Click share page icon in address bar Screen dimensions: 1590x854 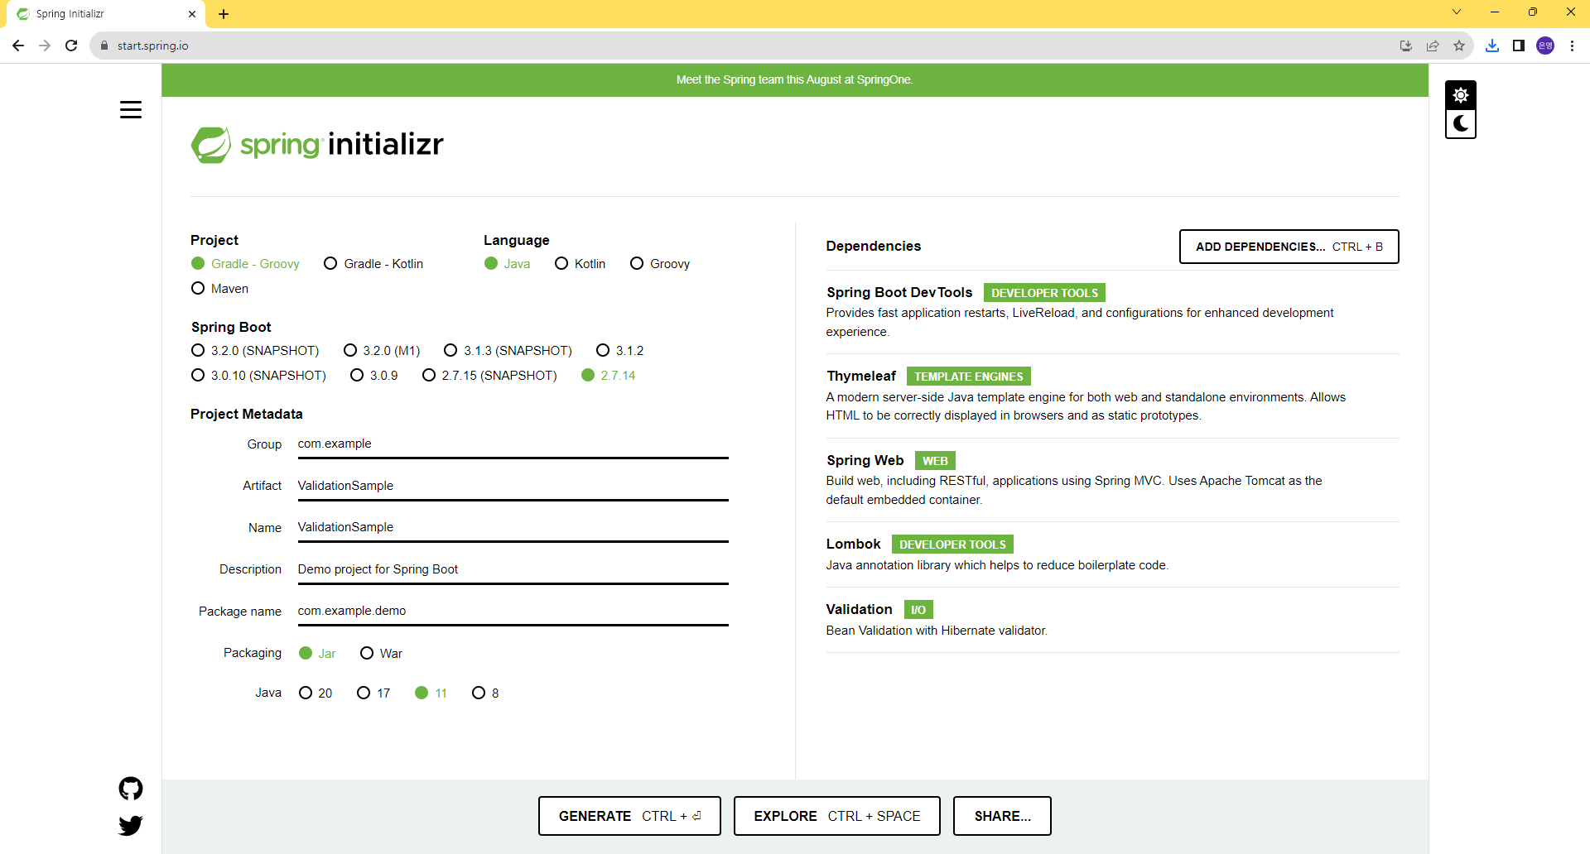click(1433, 46)
